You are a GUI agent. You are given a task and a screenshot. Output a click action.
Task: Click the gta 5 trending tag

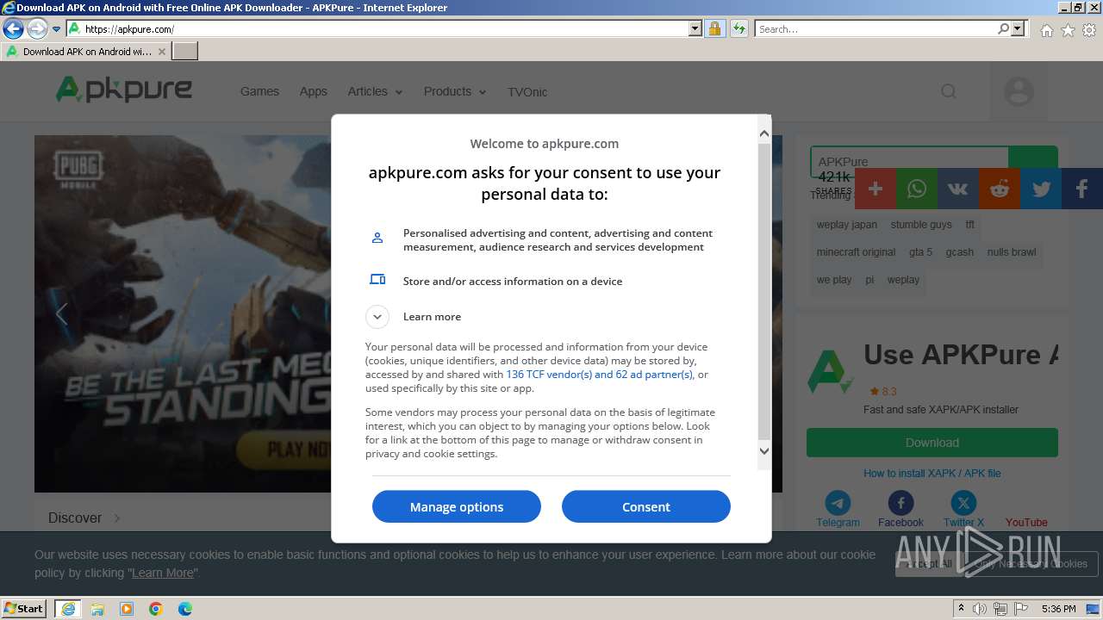tap(920, 252)
